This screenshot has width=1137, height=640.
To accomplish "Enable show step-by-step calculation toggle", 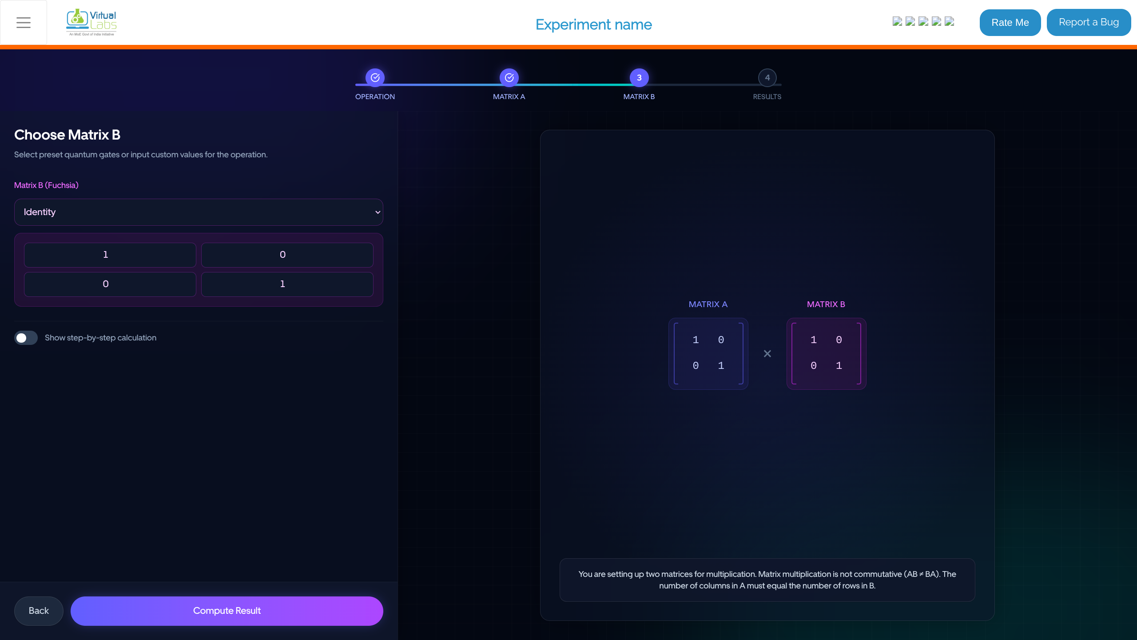I will pyautogui.click(x=26, y=338).
